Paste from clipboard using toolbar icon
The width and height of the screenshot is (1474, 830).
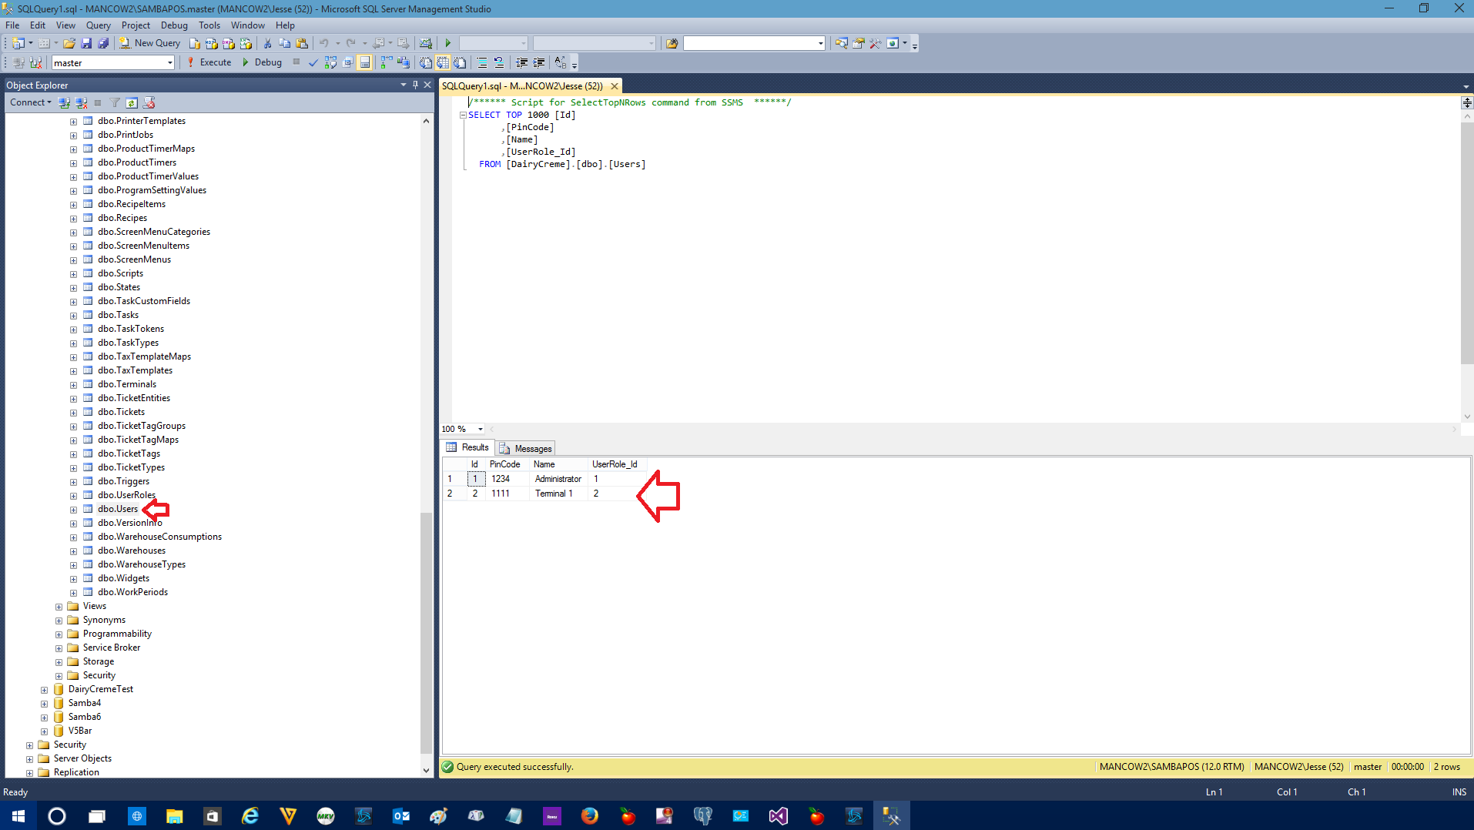(303, 43)
